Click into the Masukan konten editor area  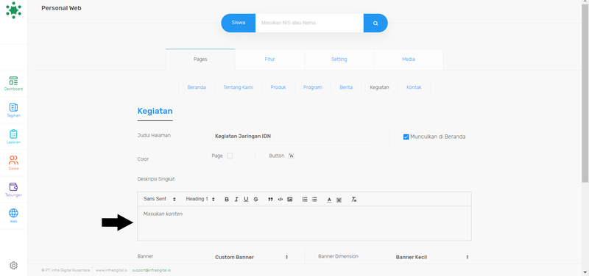click(x=304, y=223)
